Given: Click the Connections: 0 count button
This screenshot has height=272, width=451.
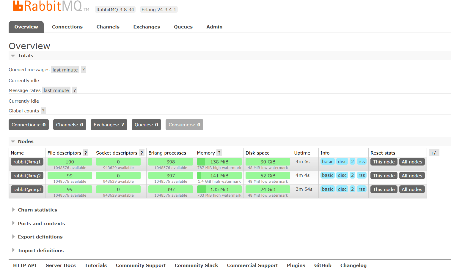Looking at the screenshot, I should click(29, 125).
